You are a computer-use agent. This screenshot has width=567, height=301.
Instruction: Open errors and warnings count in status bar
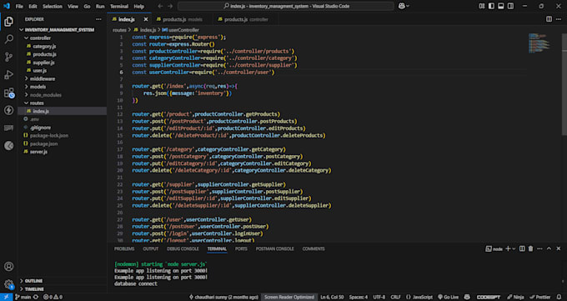click(53, 297)
